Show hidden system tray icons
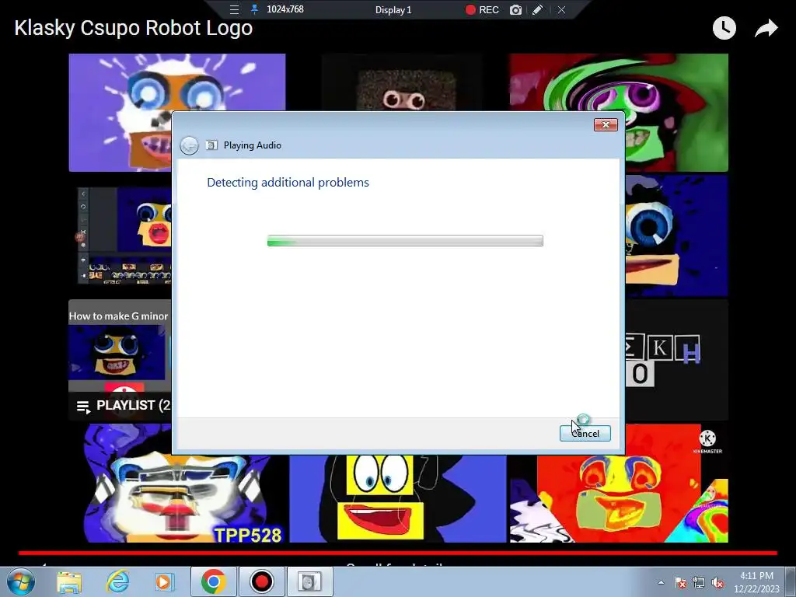 tap(661, 582)
